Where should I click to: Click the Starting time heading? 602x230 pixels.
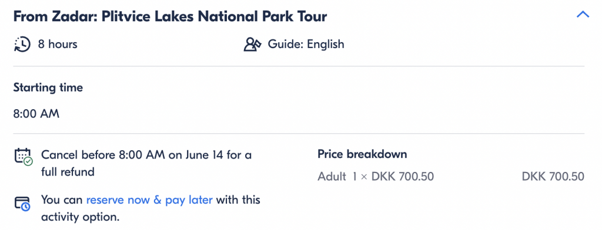pyautogui.click(x=48, y=88)
